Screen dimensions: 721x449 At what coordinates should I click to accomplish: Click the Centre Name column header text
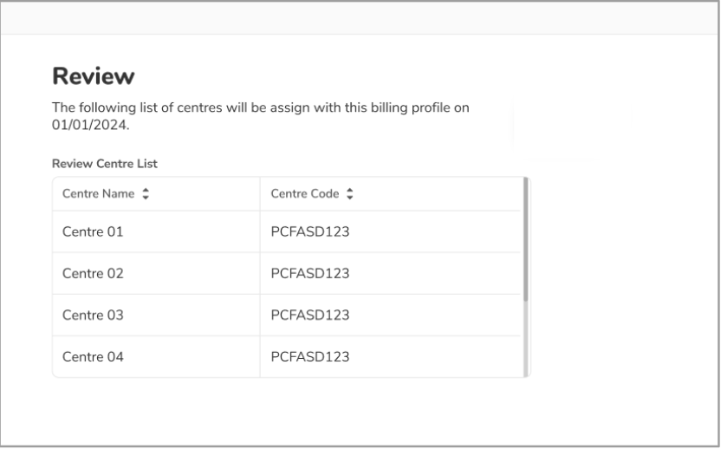click(98, 194)
